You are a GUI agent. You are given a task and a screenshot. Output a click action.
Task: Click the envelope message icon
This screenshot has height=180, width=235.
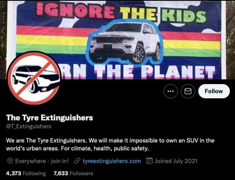(188, 91)
